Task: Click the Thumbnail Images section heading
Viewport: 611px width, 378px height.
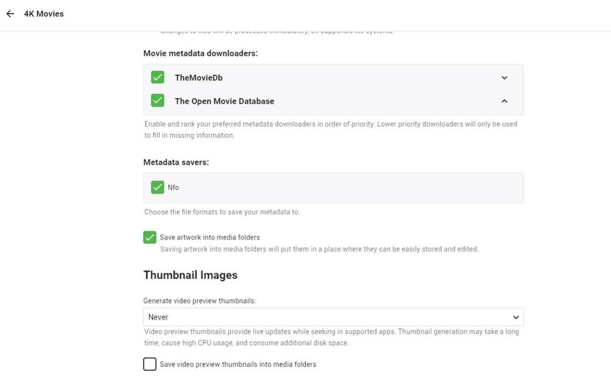Action: click(190, 275)
